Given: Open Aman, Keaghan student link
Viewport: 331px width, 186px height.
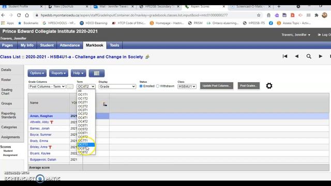Looking at the screenshot, I should pos(41,116).
